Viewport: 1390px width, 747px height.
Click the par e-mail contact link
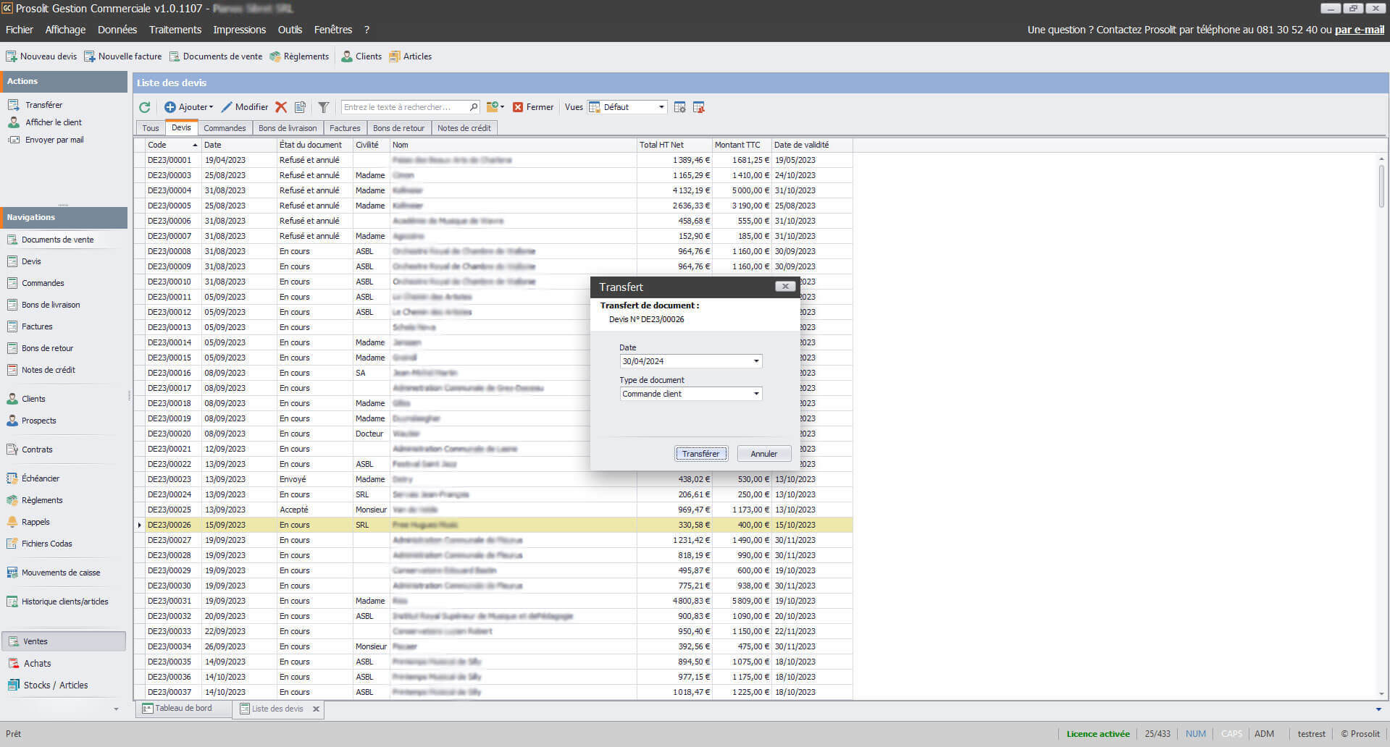tap(1359, 30)
